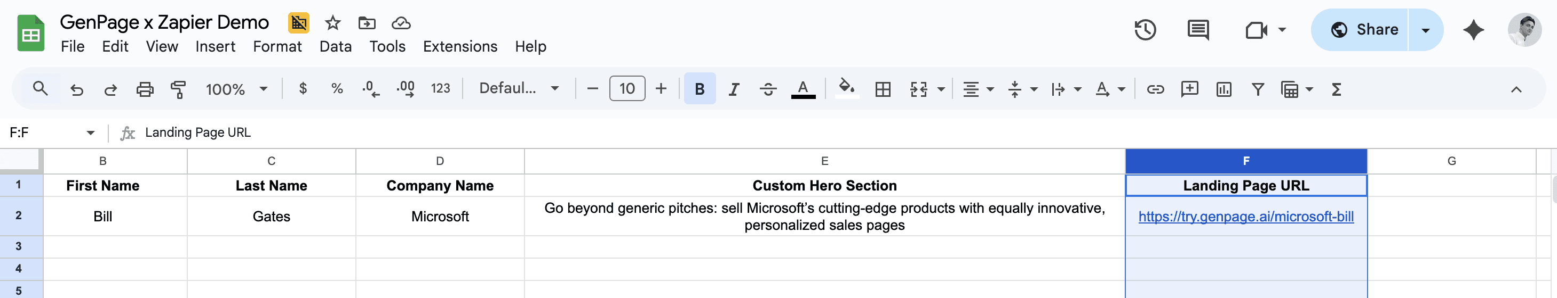This screenshot has width=1557, height=298.
Task: Open the Format menu
Action: point(277,46)
